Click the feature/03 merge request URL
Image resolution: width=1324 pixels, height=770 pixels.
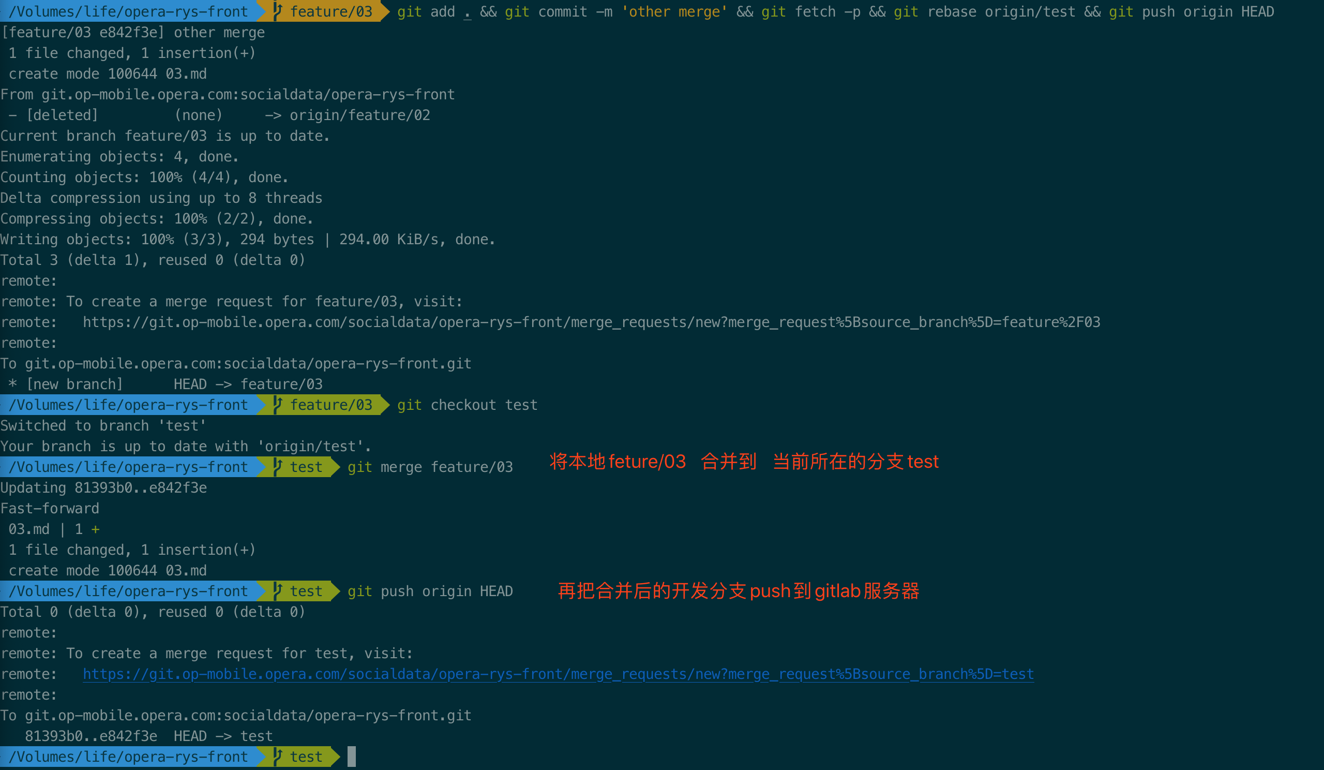(591, 322)
